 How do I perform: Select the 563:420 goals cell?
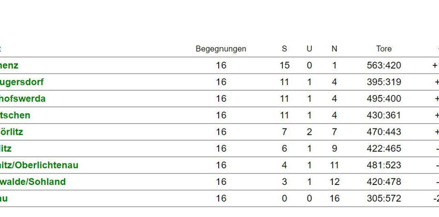pos(384,65)
